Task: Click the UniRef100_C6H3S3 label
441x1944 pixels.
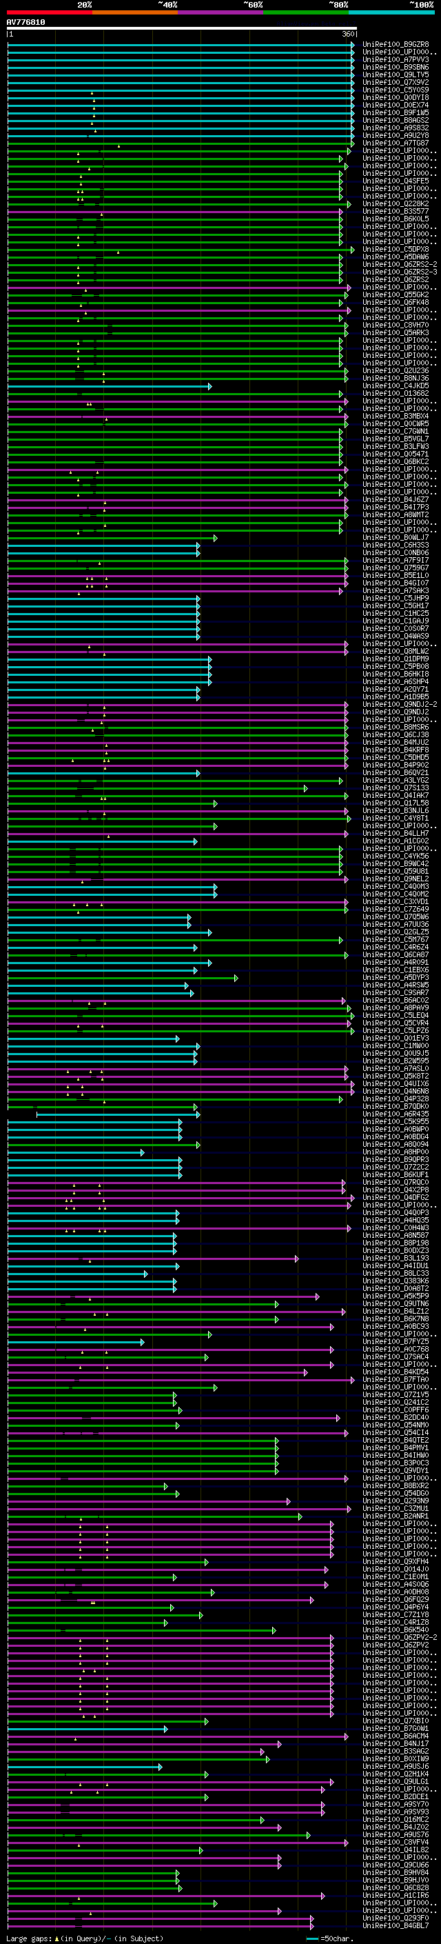Action: tap(396, 545)
